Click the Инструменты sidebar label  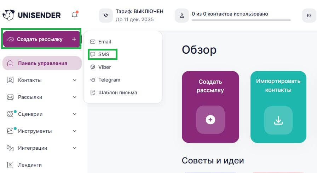point(35,131)
